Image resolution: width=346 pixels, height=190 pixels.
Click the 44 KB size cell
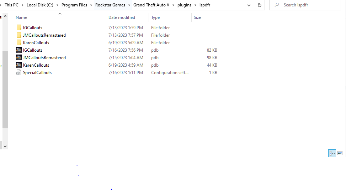(x=212, y=65)
